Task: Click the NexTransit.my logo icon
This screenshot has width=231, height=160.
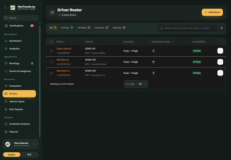Action: [13, 8]
